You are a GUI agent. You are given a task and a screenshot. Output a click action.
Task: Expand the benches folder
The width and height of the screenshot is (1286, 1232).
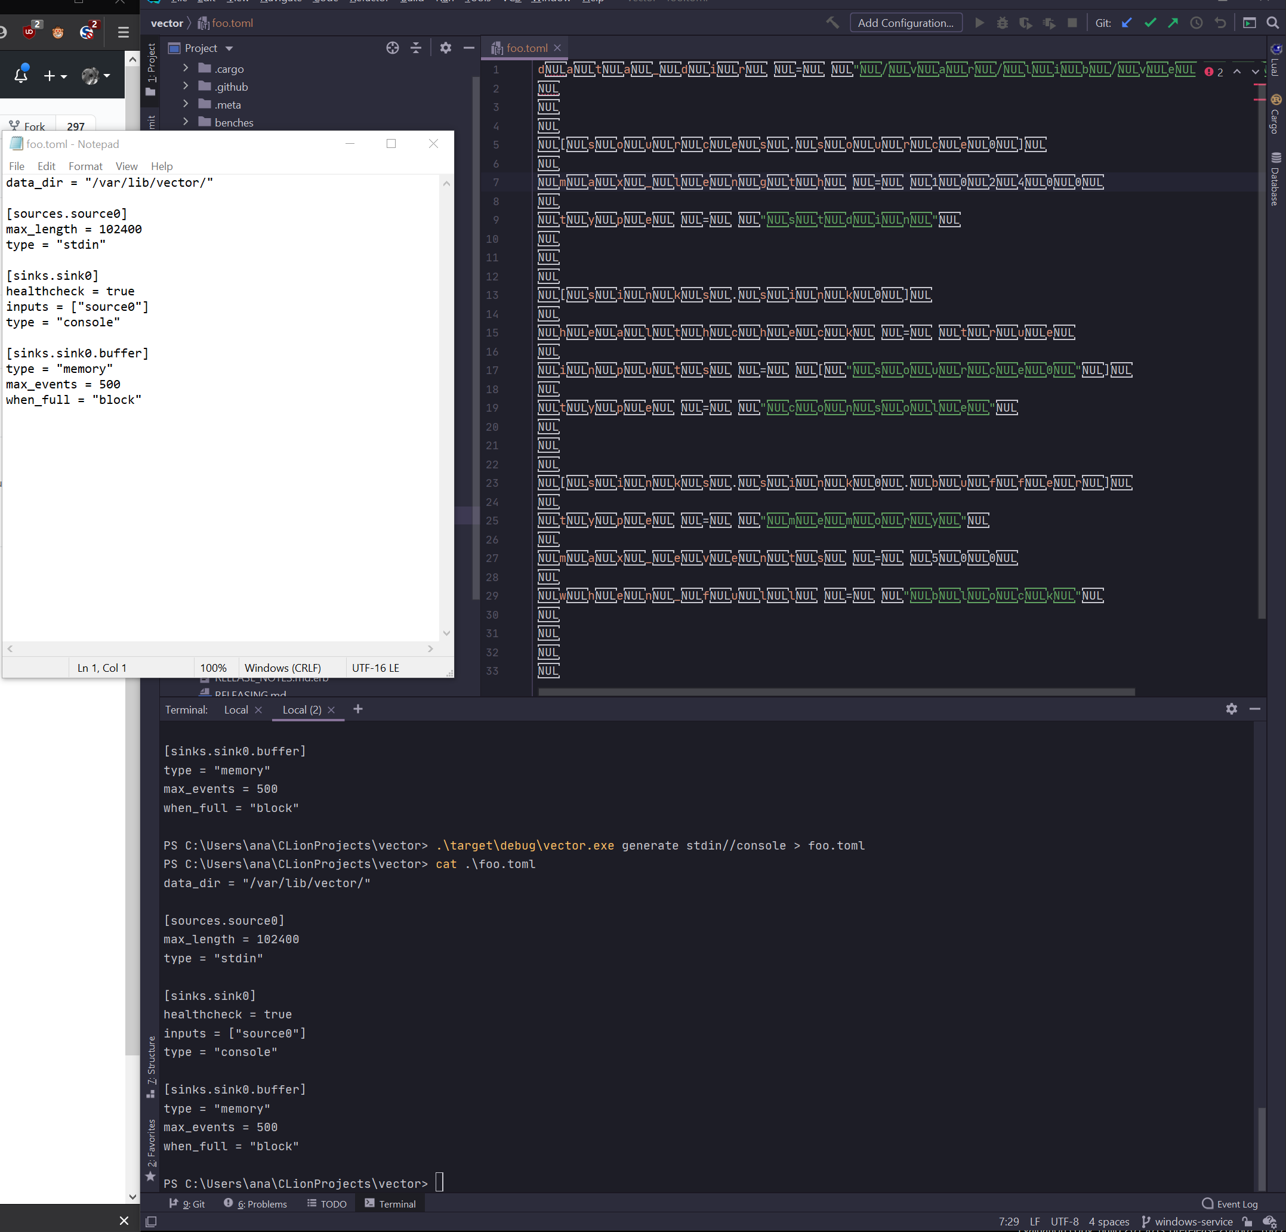point(186,122)
